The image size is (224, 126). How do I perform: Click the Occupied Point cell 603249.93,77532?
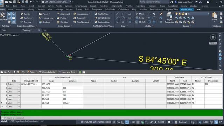(31, 84)
